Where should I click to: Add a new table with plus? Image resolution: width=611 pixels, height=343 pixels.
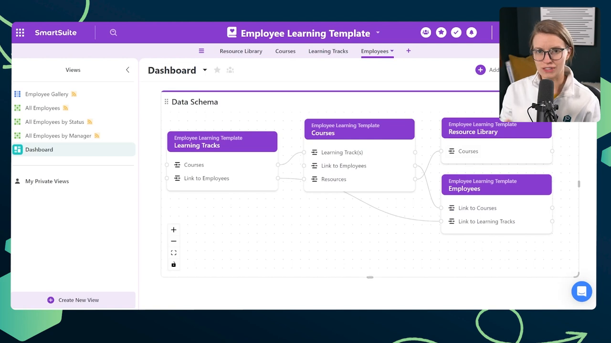coord(408,50)
